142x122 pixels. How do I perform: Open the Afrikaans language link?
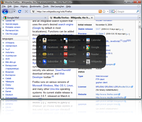(10, 43)
